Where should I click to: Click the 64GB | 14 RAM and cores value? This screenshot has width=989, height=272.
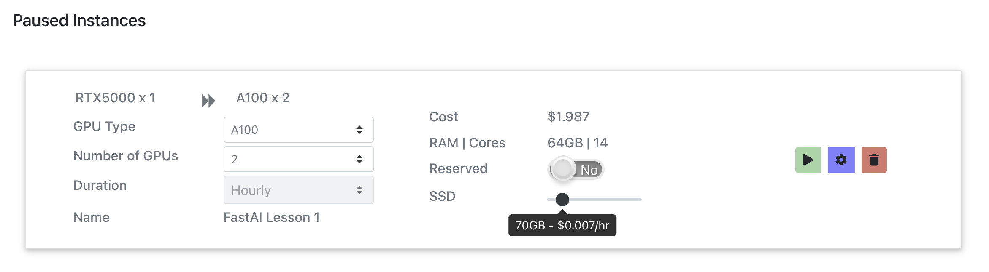pos(577,143)
